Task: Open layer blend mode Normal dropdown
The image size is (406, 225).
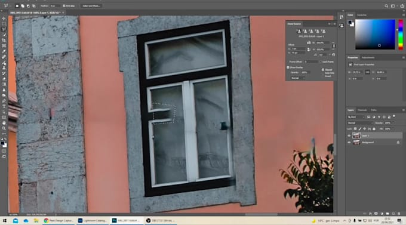Action: [x=359, y=123]
